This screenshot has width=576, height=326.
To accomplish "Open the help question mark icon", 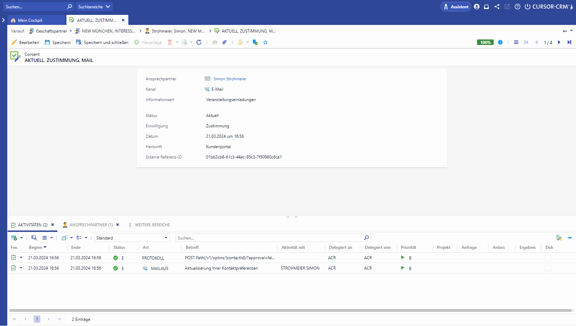I will click(x=517, y=7).
